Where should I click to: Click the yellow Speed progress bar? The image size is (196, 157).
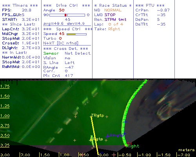(x=76, y=34)
